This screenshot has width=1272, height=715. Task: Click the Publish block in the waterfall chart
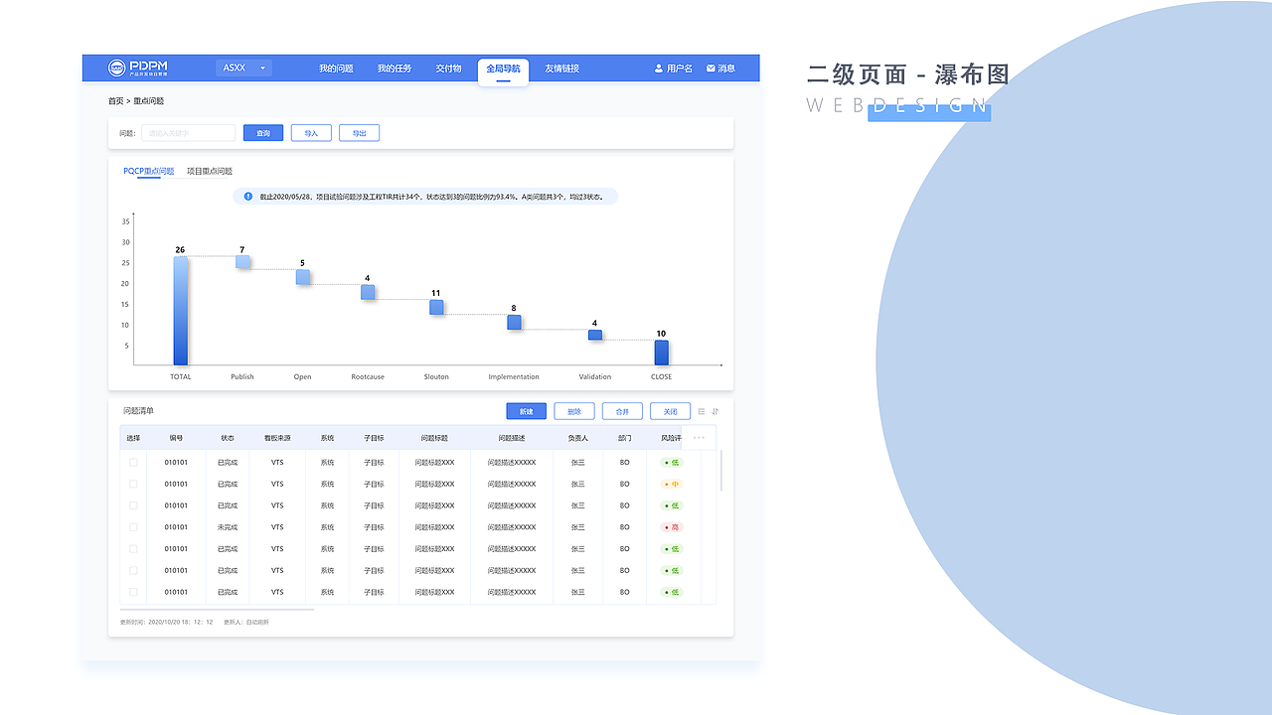pyautogui.click(x=242, y=262)
